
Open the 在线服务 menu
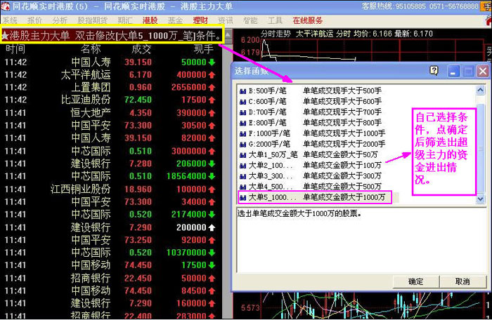308,20
